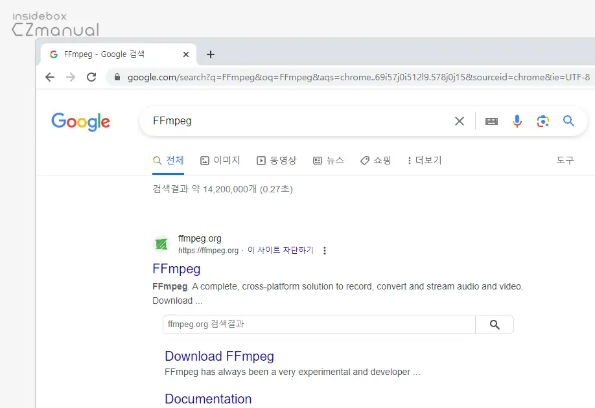View site security lock information
The height and width of the screenshot is (408, 595).
[117, 77]
